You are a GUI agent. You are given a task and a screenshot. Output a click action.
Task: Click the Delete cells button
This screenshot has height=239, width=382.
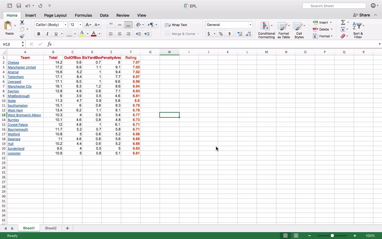pyautogui.click(x=323, y=29)
